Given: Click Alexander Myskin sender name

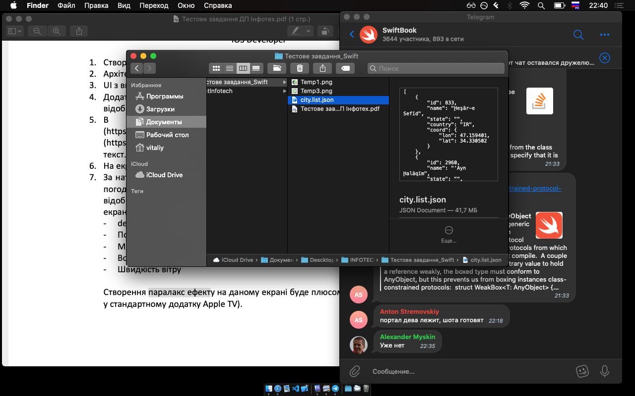Looking at the screenshot, I should click(x=407, y=337).
